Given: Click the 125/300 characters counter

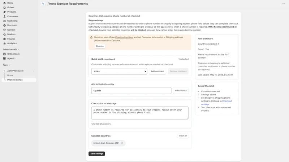Looking at the screenshot, I should (x=101, y=124).
